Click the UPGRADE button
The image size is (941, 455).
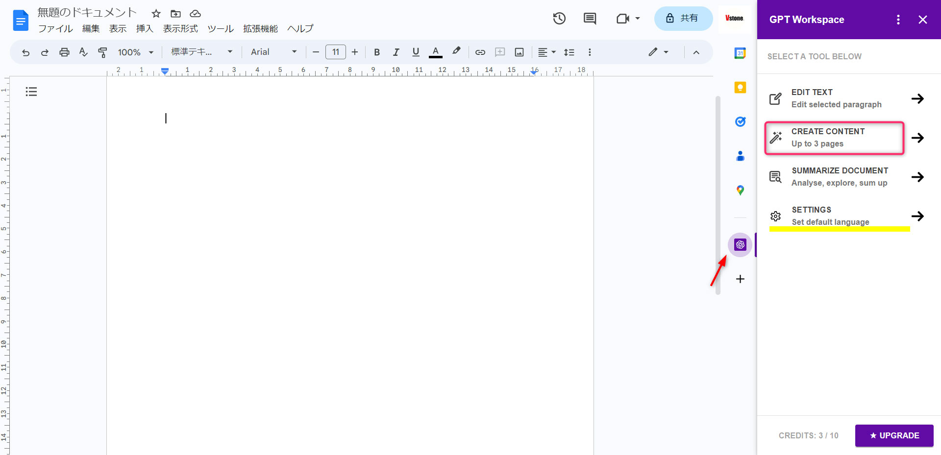tap(894, 435)
